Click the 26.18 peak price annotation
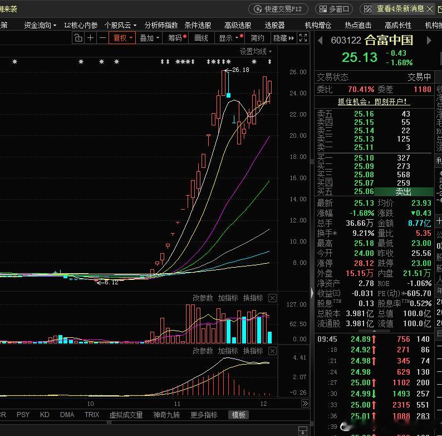442x436 pixels. tap(240, 70)
